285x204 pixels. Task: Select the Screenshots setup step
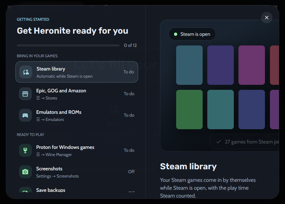coord(77,172)
